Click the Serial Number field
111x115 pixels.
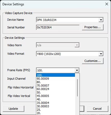[x=58, y=27]
